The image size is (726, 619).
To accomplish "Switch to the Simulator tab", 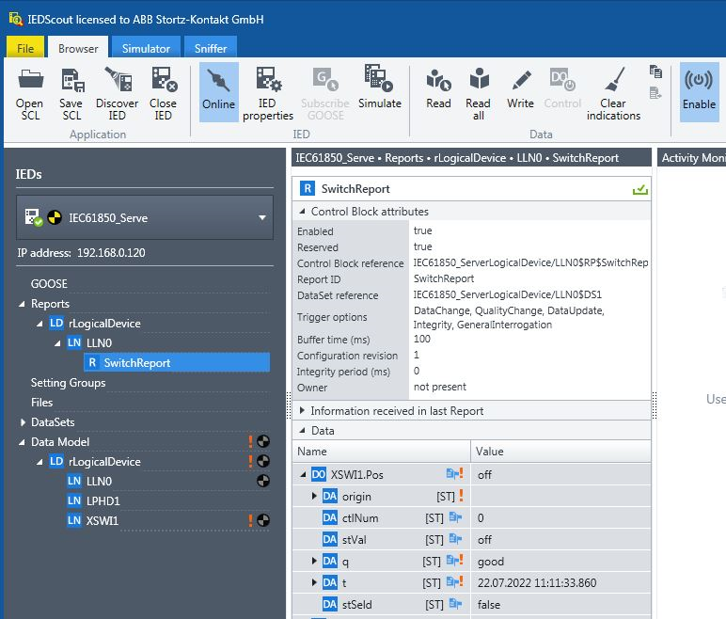I will (146, 48).
